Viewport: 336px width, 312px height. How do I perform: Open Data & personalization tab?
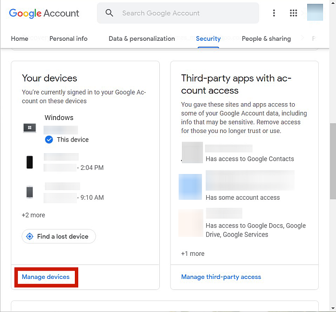tap(142, 38)
